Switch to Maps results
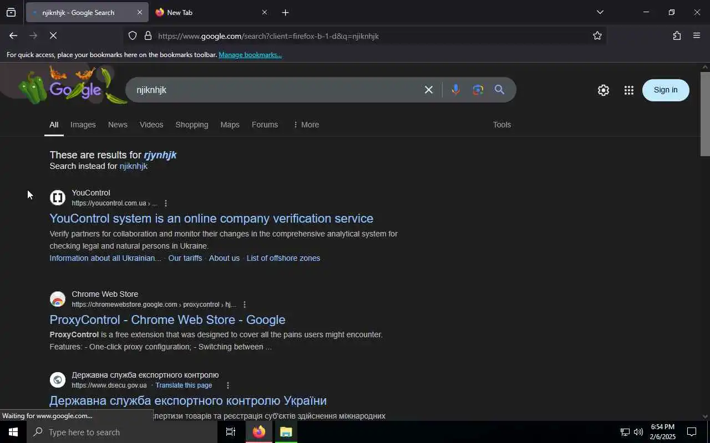 point(230,125)
